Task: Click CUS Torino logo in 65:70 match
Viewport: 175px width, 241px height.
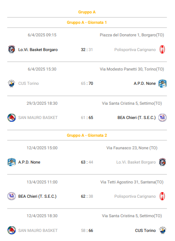Action: click(x=12, y=84)
